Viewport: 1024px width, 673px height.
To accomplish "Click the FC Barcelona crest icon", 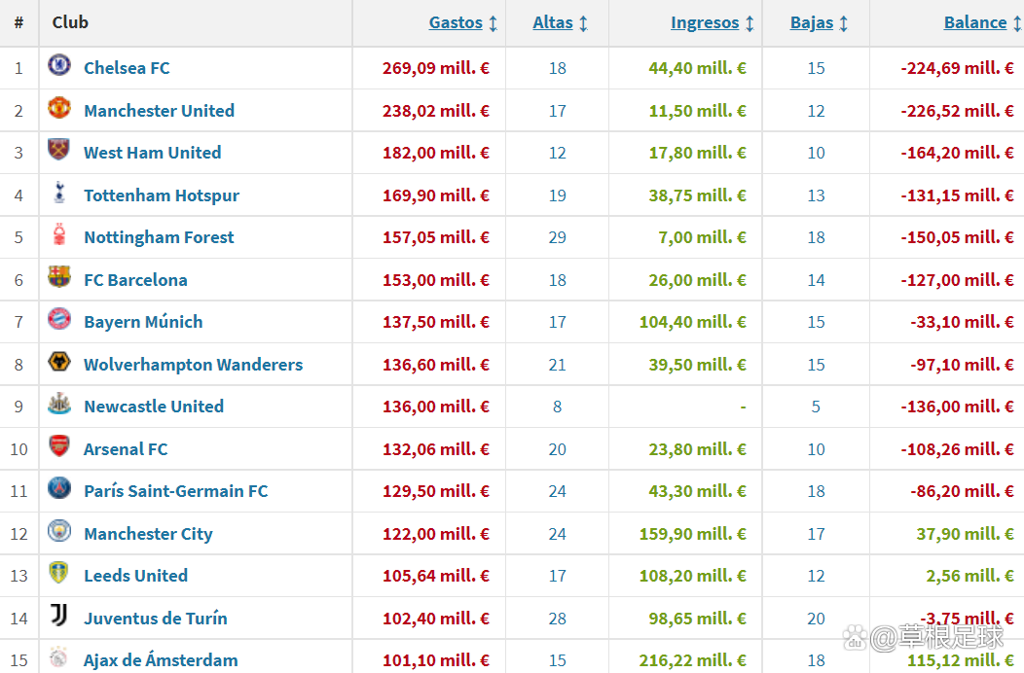I will [59, 278].
